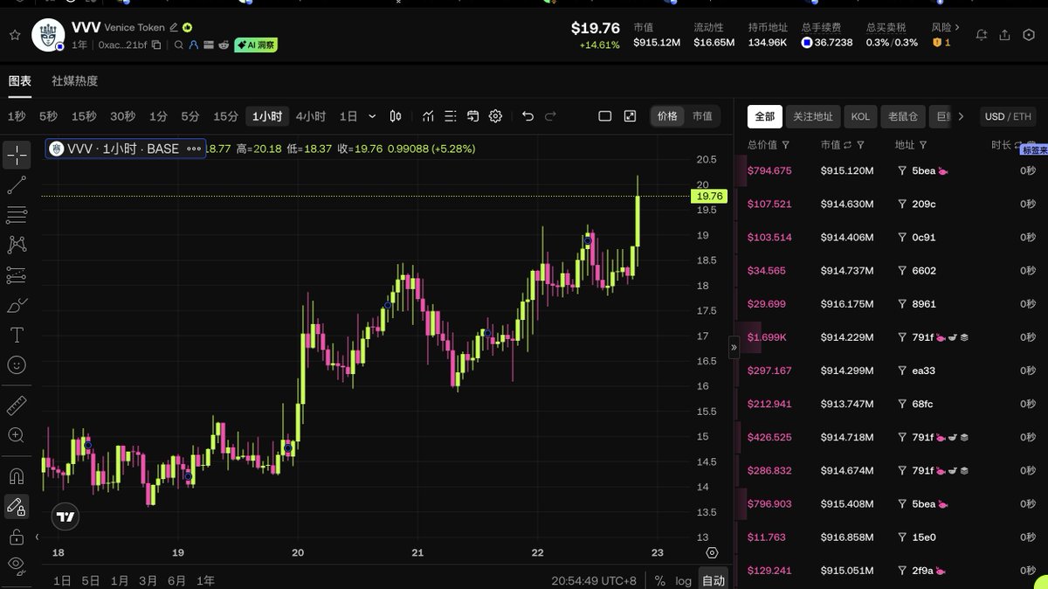
Task: Expand the 风险 risk details chevron
Action: [x=958, y=28]
